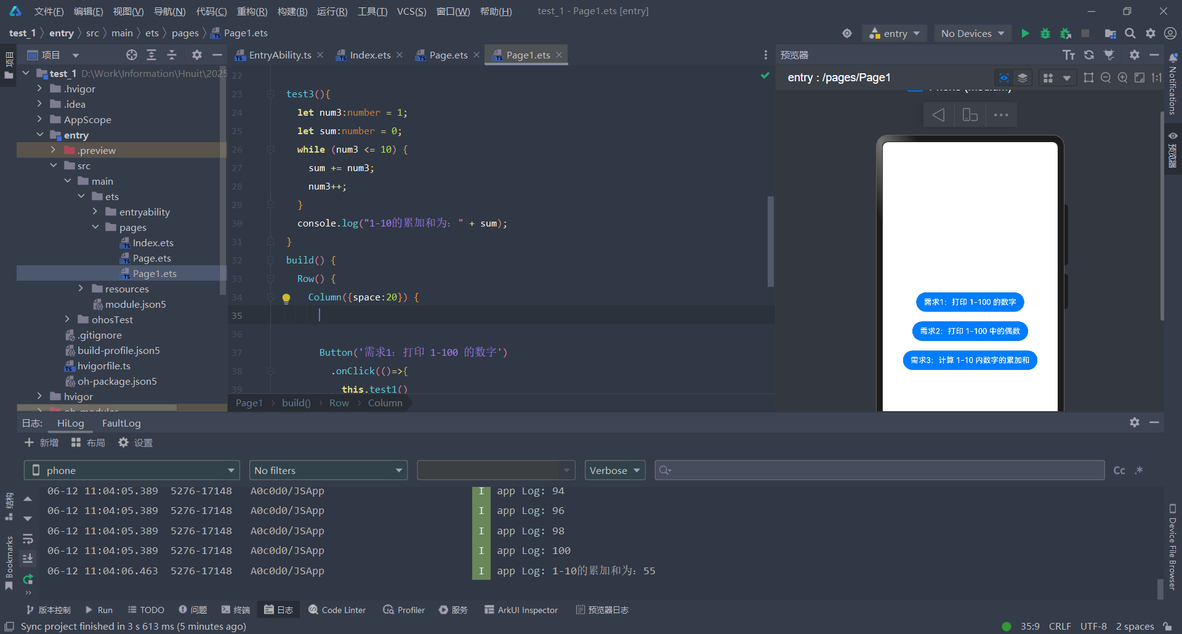Screen dimensions: 1182x634
Task: Open the FaultLog tab
Action: pyautogui.click(x=121, y=423)
